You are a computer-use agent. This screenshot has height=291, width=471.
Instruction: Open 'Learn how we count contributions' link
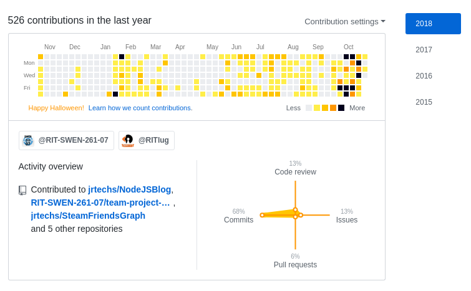140,108
